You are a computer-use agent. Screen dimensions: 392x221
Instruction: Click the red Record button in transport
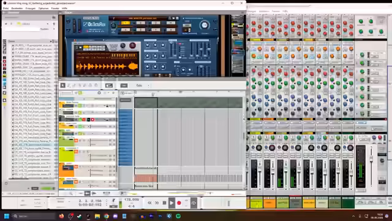pos(179,203)
